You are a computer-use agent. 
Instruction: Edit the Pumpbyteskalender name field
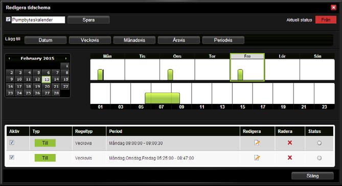pos(38,20)
